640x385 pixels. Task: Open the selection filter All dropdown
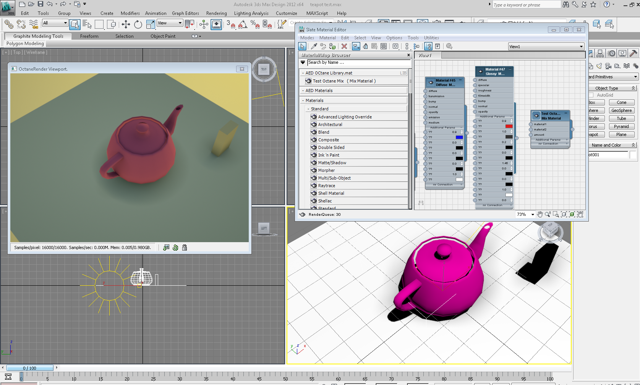pos(55,23)
